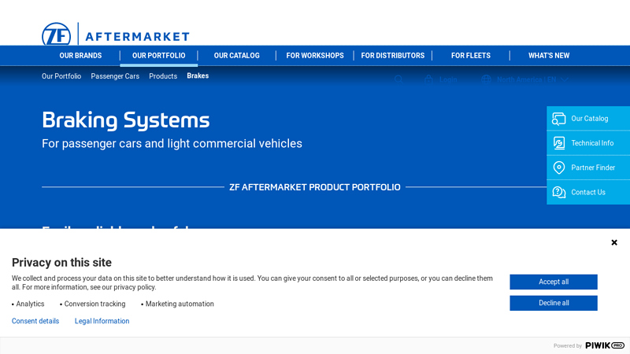Click the ZF circular logo
This screenshot has width=630, height=354.
(x=56, y=34)
